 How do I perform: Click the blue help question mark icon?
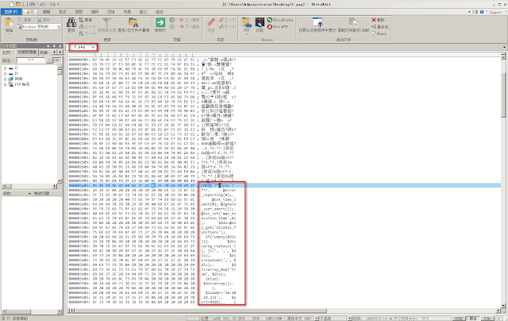(x=482, y=12)
